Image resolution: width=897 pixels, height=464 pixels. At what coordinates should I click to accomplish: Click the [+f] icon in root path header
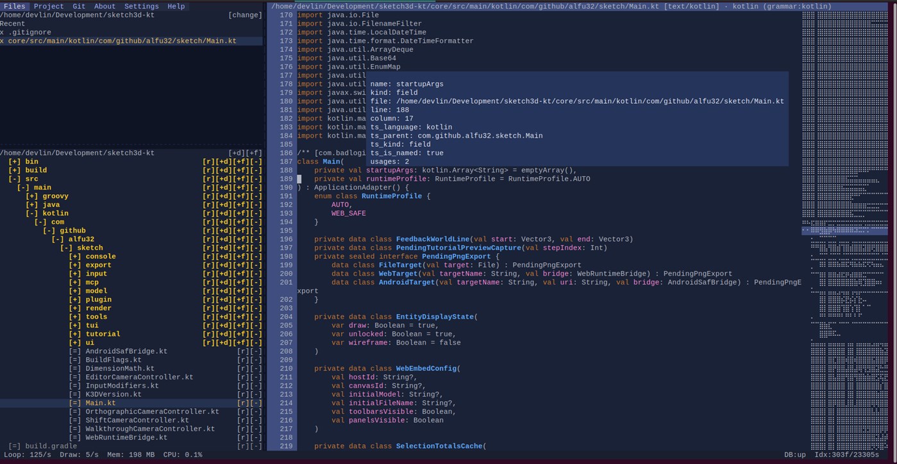254,153
